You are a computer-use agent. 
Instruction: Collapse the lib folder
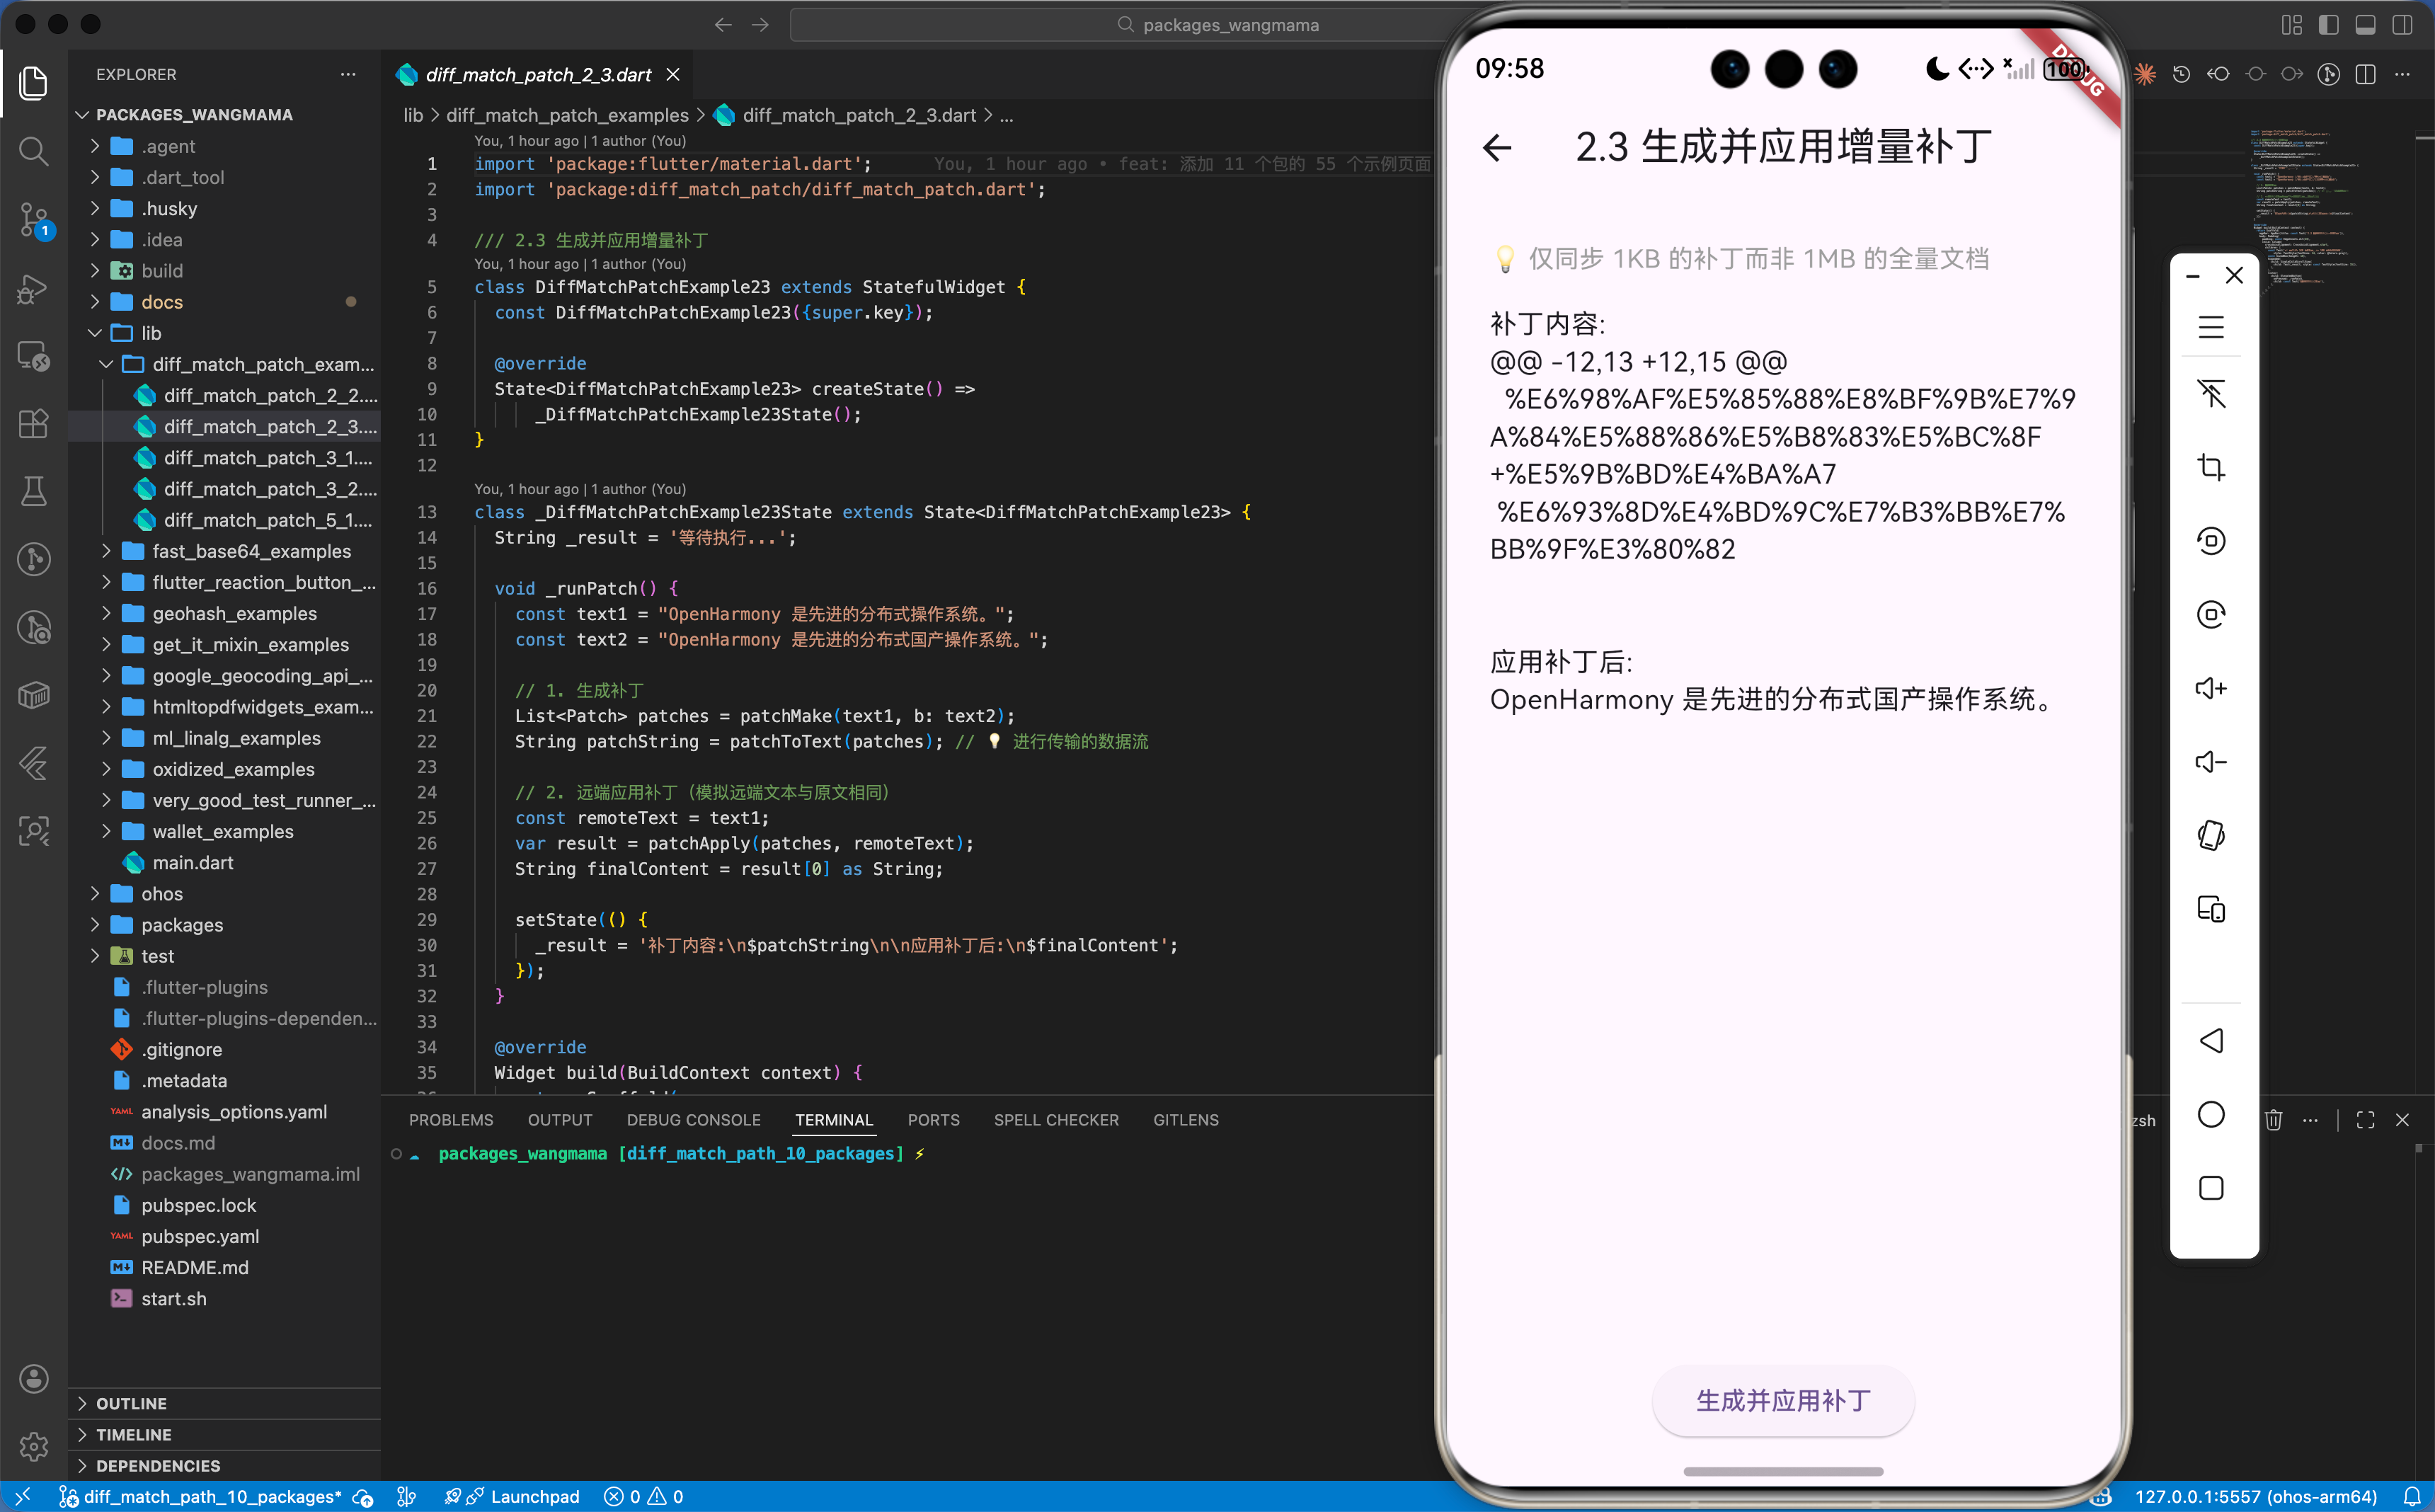tap(150, 333)
